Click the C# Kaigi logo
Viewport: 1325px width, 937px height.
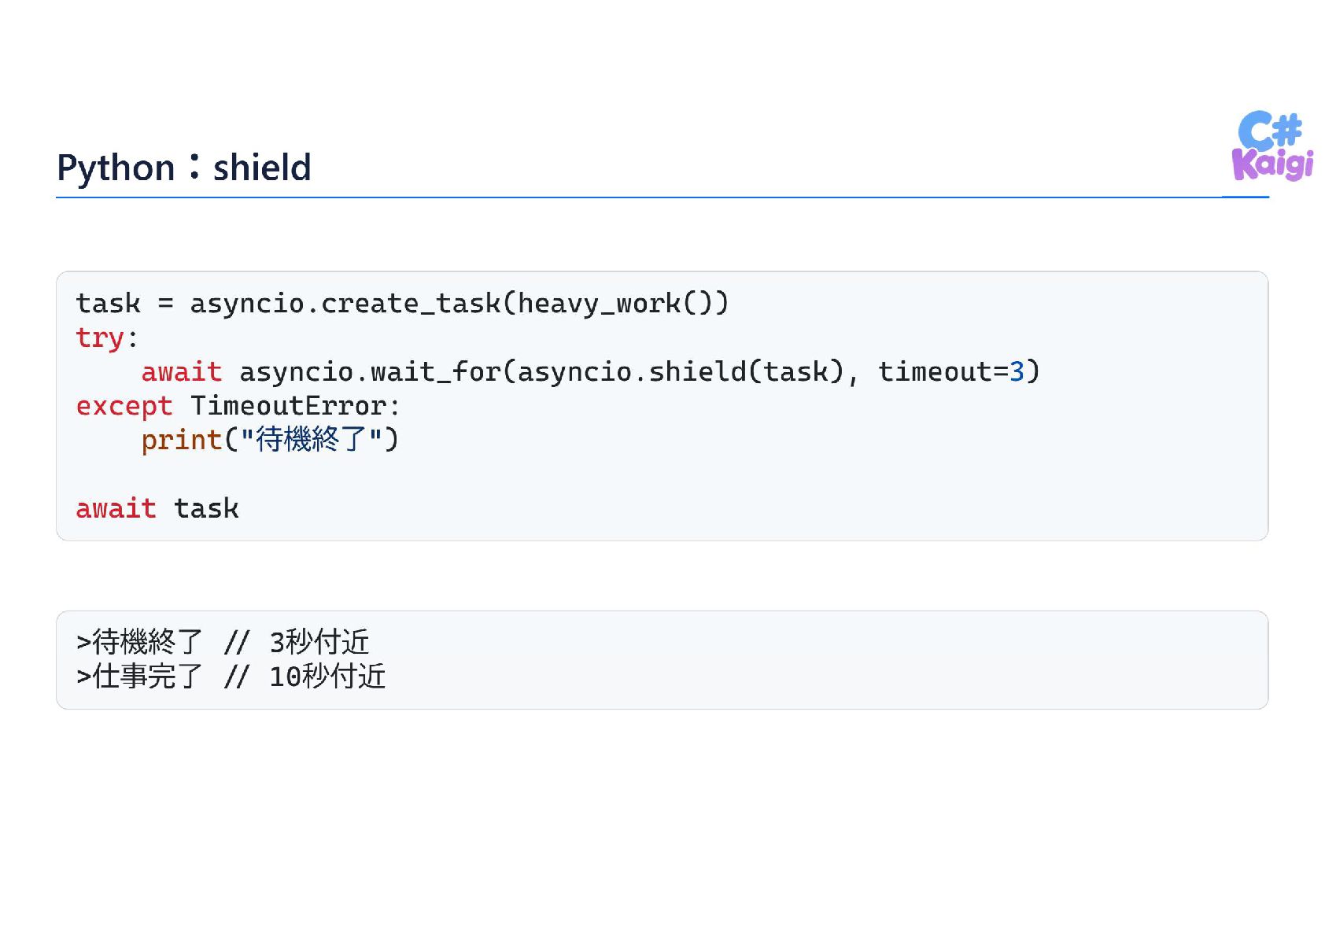[1272, 146]
